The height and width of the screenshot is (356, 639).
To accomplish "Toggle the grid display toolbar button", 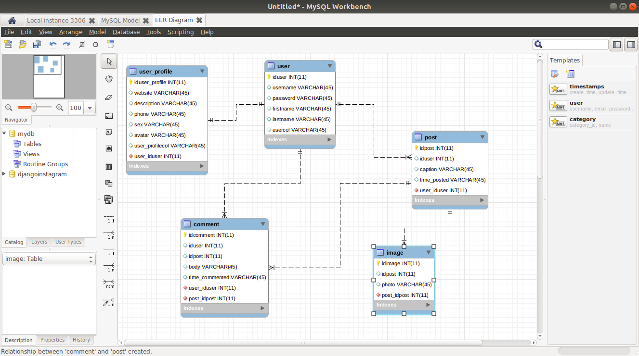I will 95,45.
